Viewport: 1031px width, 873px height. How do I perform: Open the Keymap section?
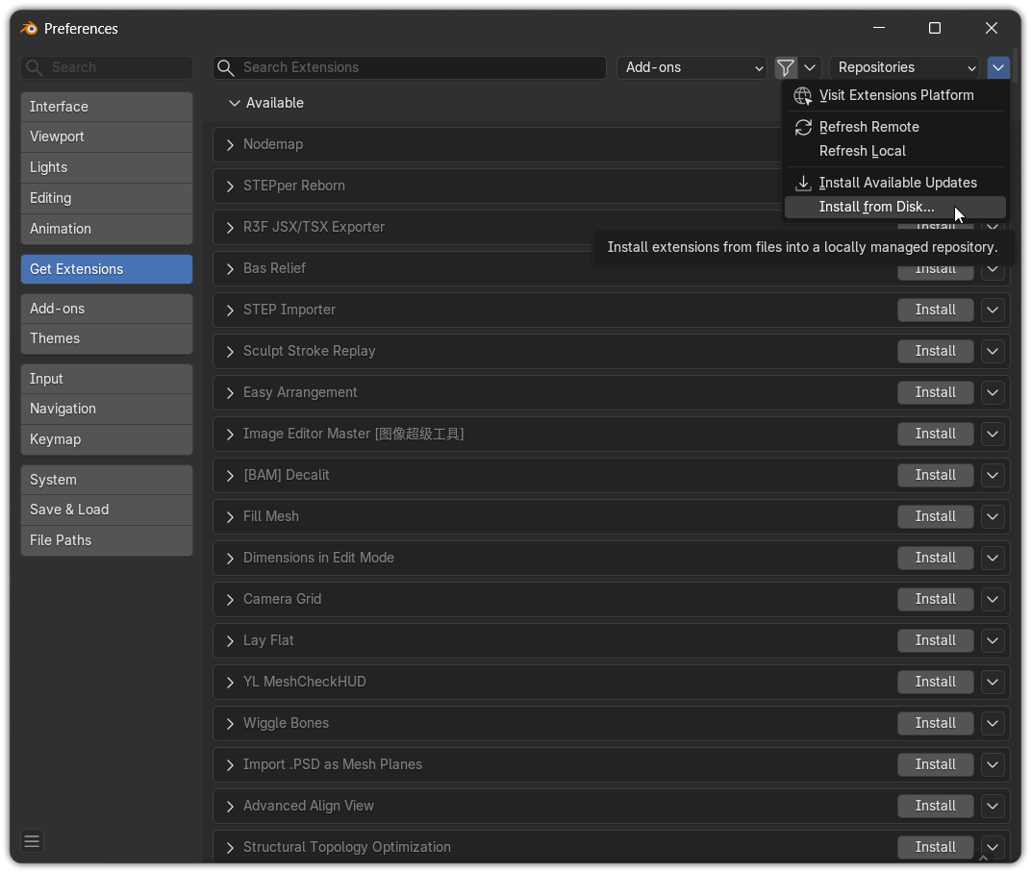pos(107,439)
